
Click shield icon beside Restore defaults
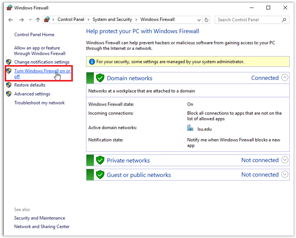point(9,85)
